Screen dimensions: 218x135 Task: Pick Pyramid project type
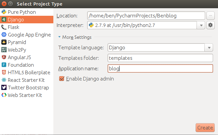coord(27,42)
